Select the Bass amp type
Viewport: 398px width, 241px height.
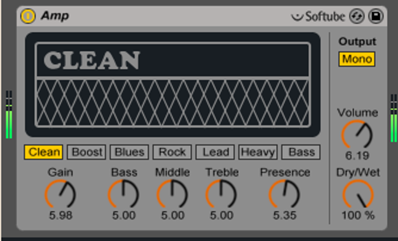301,152
